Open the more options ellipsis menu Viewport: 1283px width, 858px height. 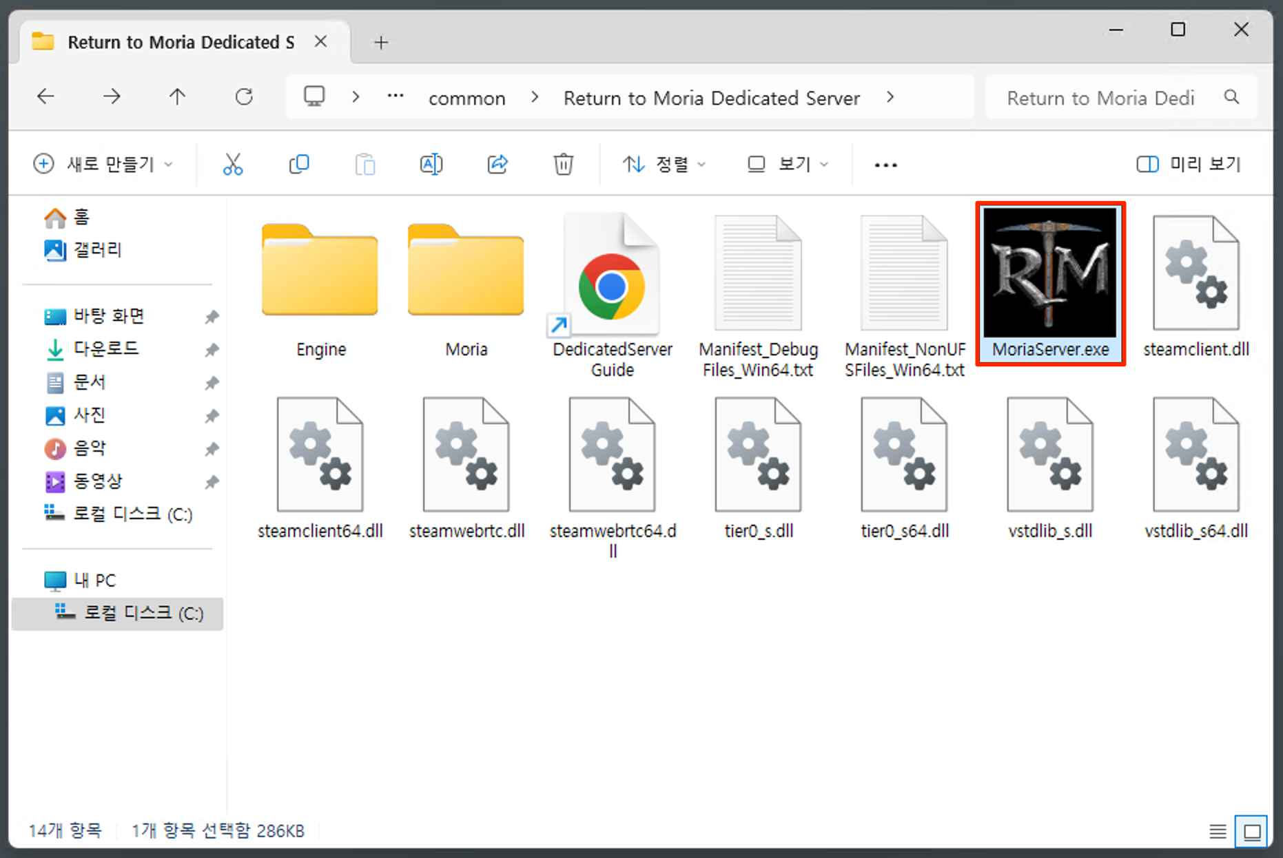click(x=885, y=165)
